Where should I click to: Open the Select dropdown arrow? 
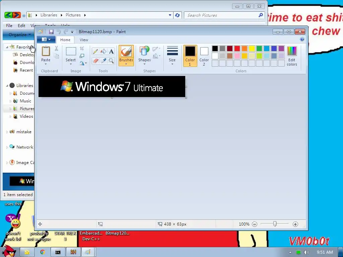point(71,64)
